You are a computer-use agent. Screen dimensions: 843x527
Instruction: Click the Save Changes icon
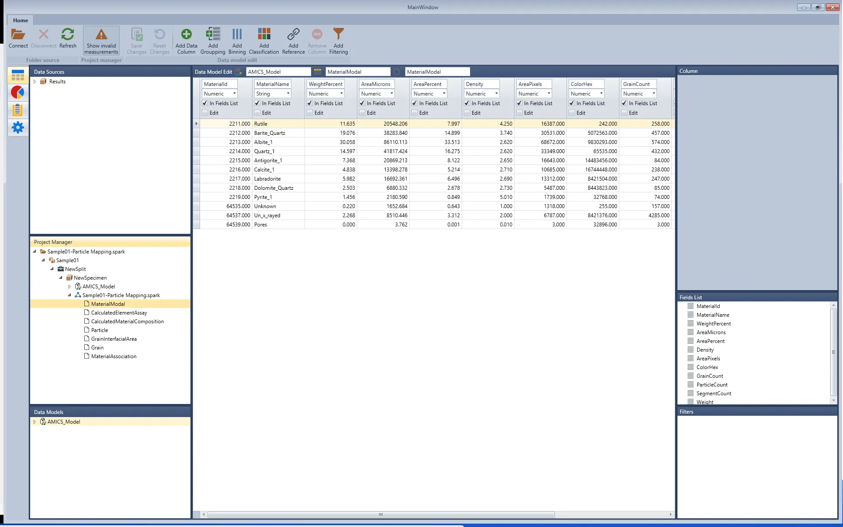point(137,34)
